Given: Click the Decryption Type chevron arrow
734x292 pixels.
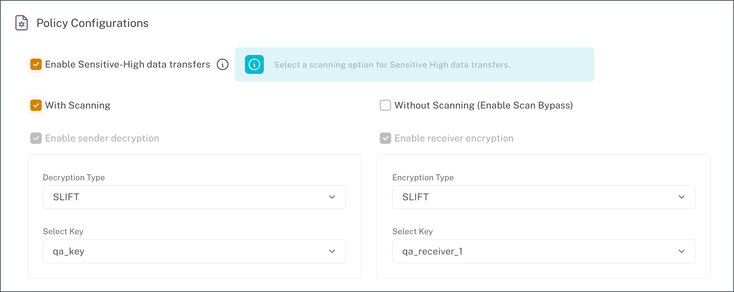Looking at the screenshot, I should coord(332,197).
